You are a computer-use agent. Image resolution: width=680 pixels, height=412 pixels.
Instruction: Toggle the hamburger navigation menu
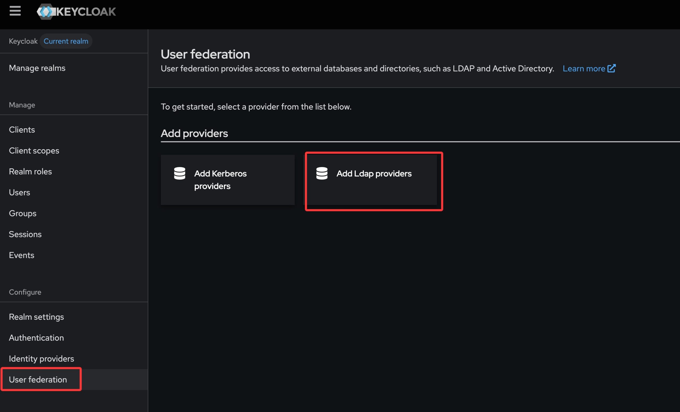pos(15,11)
